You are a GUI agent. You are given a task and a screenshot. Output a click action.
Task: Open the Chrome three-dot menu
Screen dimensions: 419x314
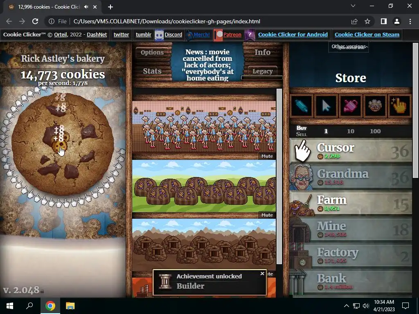[410, 21]
